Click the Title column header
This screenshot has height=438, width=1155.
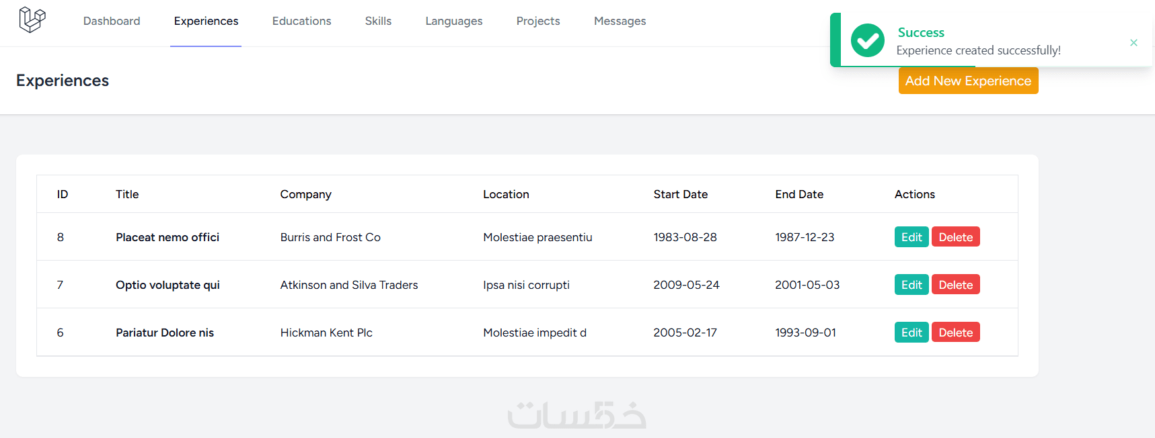click(127, 194)
